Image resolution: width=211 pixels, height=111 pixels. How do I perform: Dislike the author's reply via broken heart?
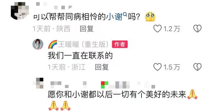click(x=197, y=67)
